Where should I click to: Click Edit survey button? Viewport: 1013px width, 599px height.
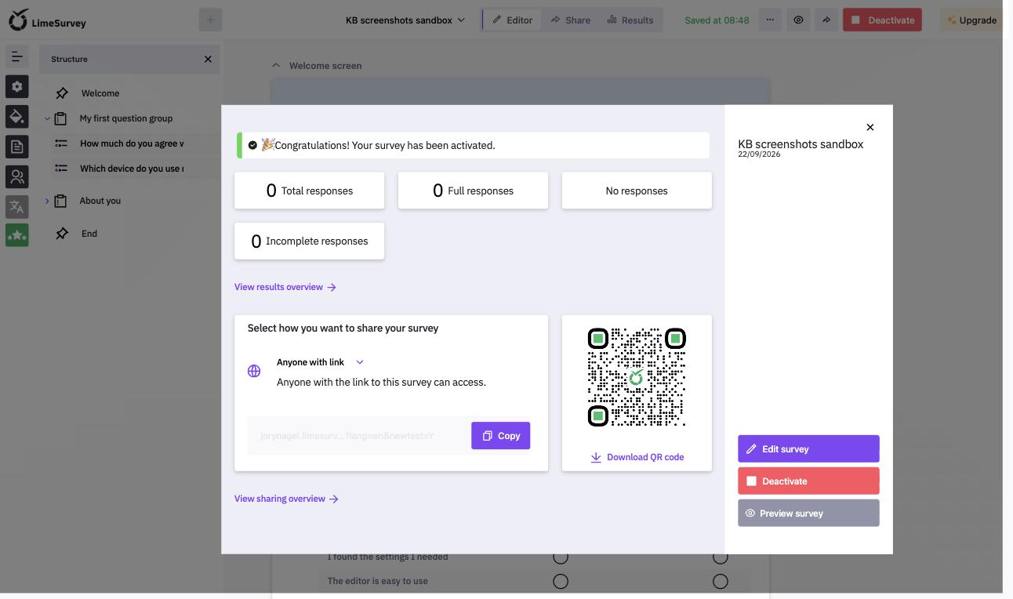point(808,448)
